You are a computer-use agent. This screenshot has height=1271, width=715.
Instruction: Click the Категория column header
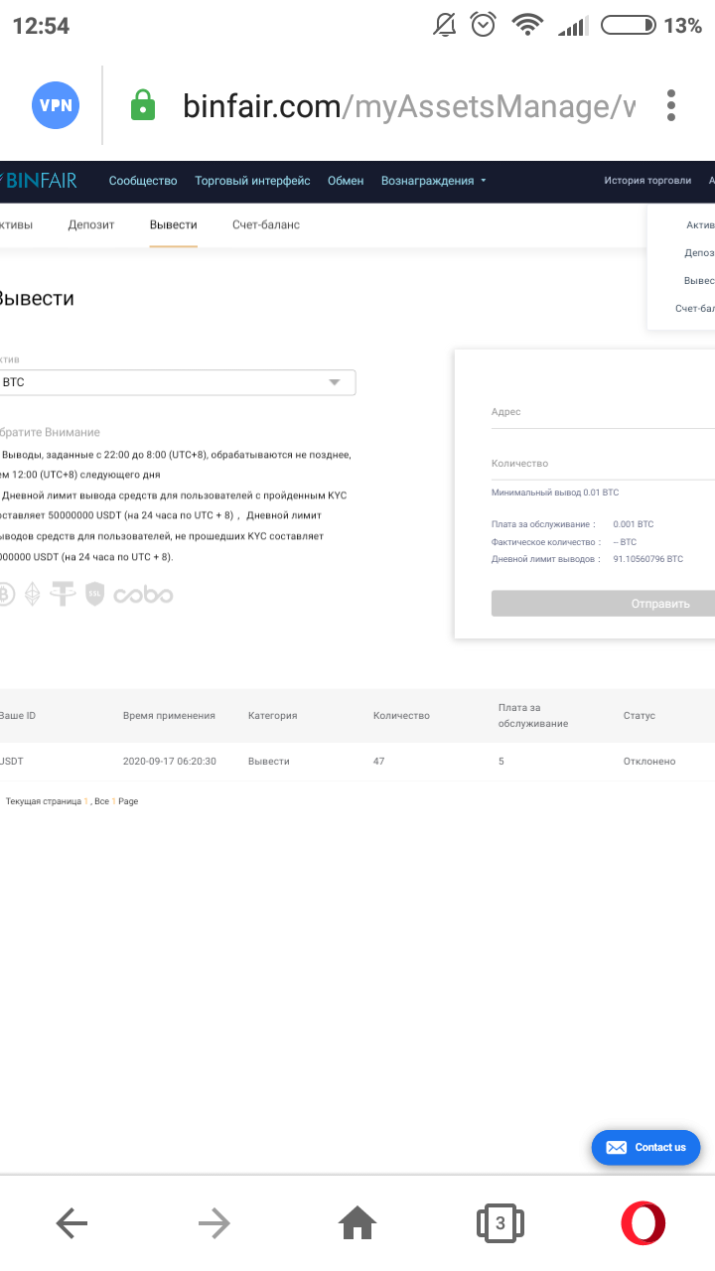pos(272,716)
